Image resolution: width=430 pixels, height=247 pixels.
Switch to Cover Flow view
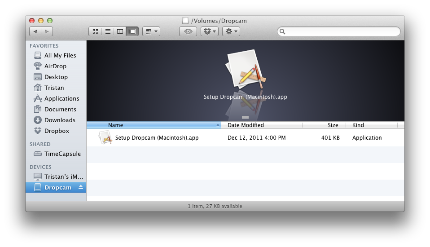tap(132, 31)
